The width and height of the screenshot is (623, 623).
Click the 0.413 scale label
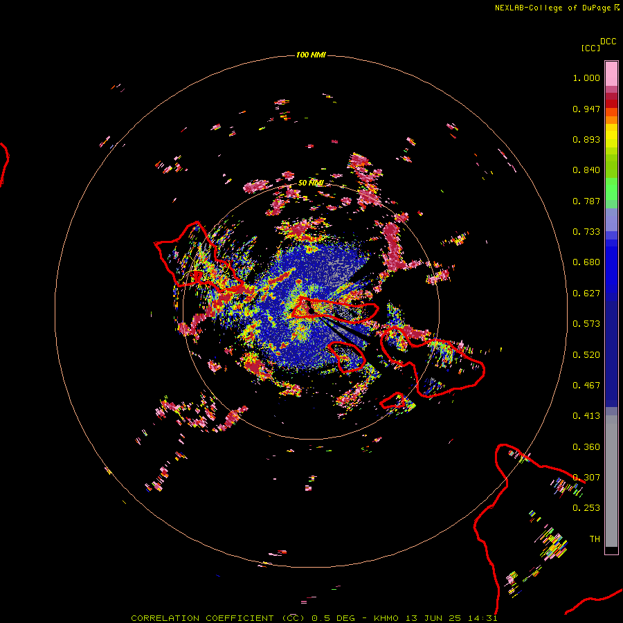[586, 416]
